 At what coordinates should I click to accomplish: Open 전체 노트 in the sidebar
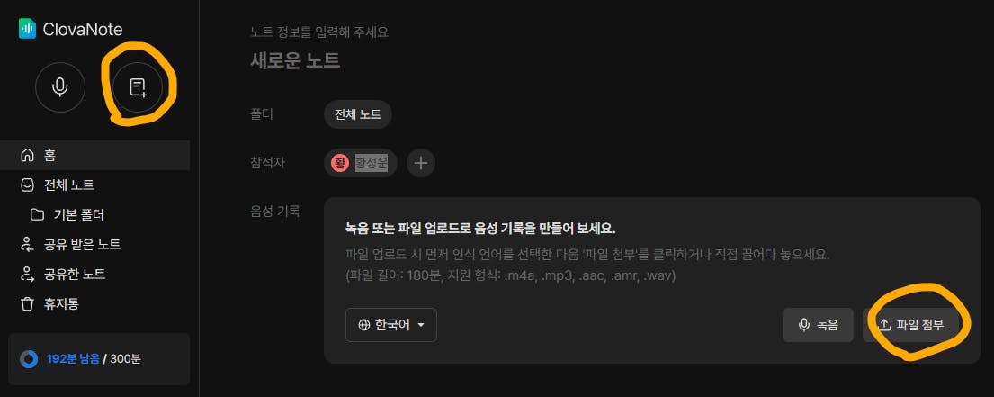[x=95, y=185]
